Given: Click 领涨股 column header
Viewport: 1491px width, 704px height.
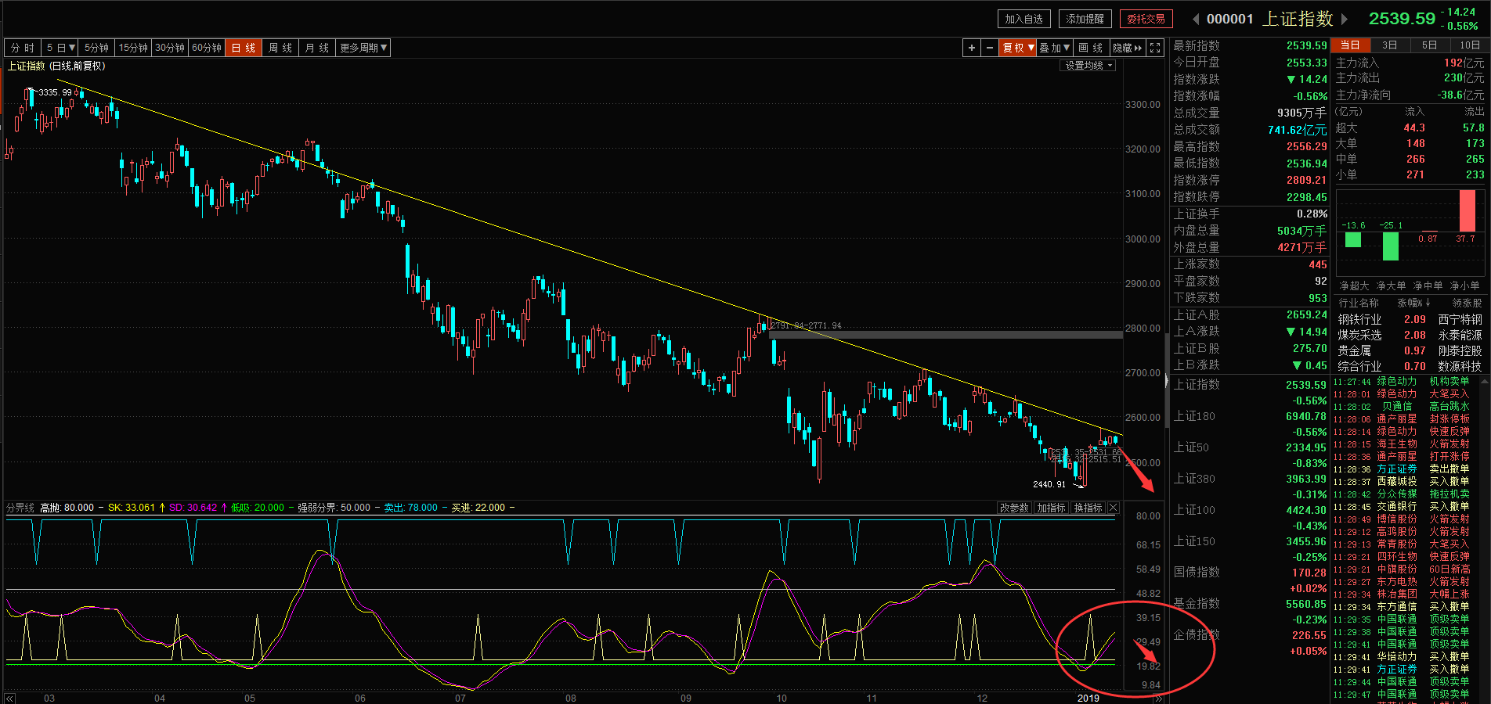Looking at the screenshot, I should point(1467,303).
